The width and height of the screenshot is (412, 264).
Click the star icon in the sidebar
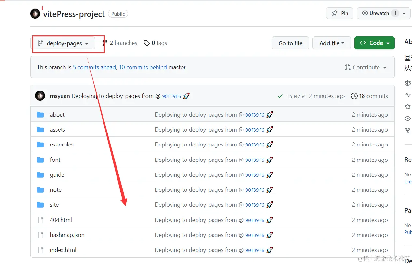pos(407,107)
